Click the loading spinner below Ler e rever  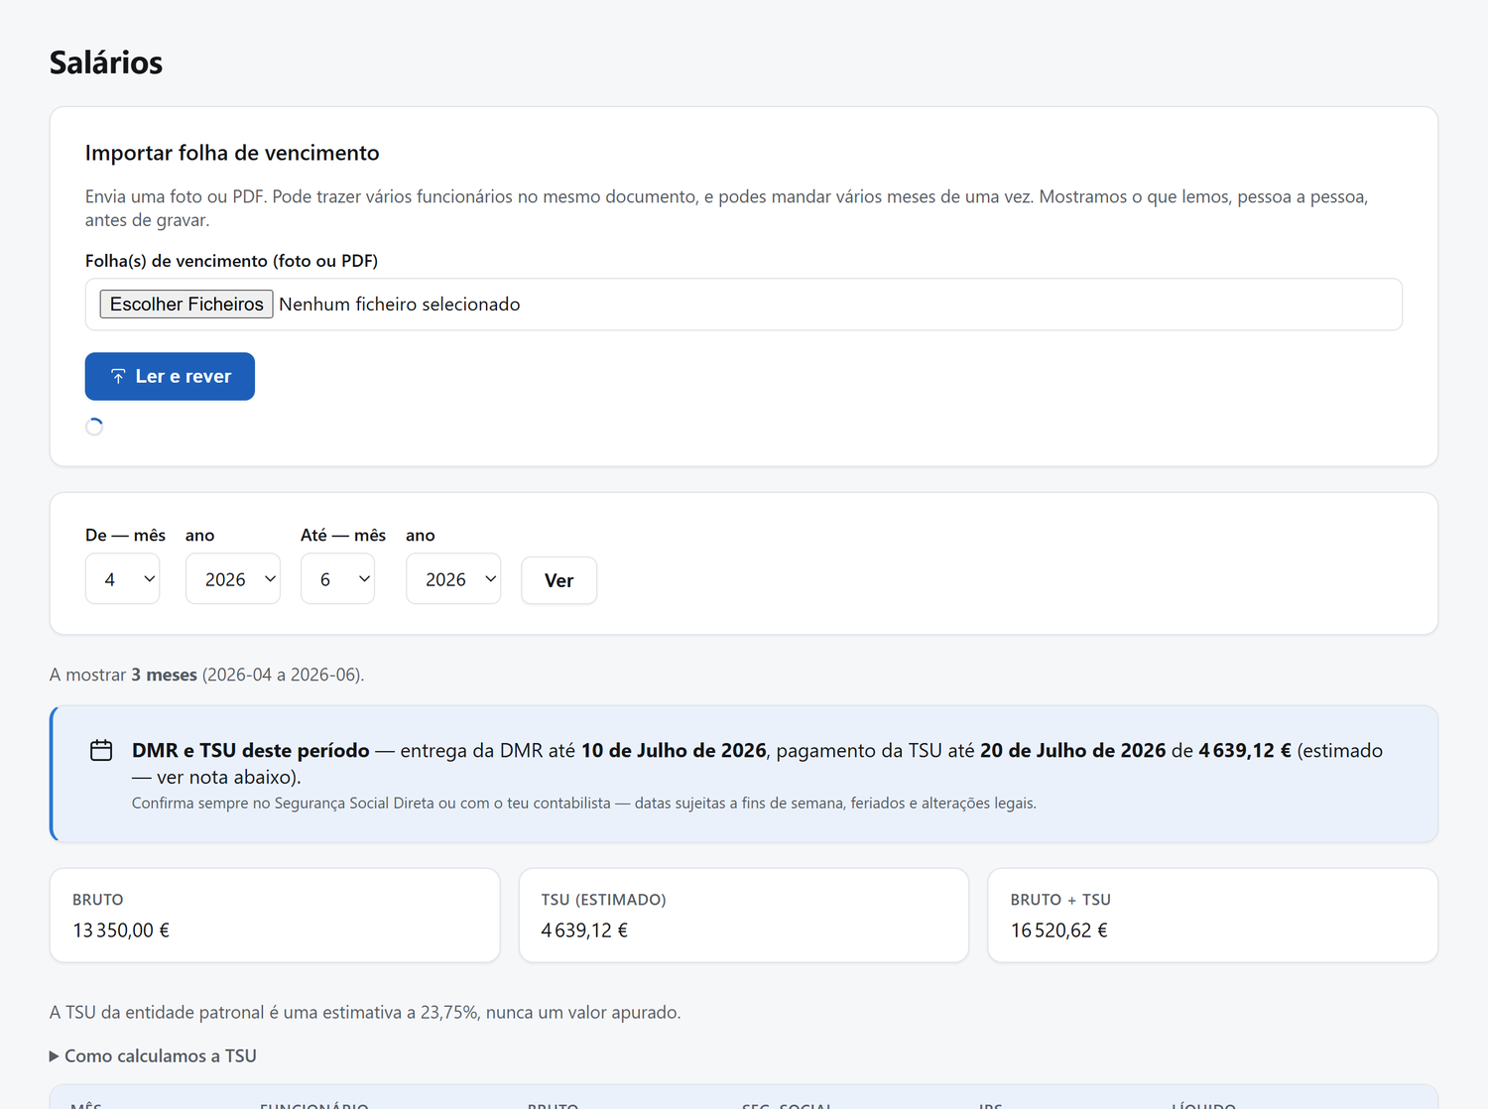click(94, 427)
